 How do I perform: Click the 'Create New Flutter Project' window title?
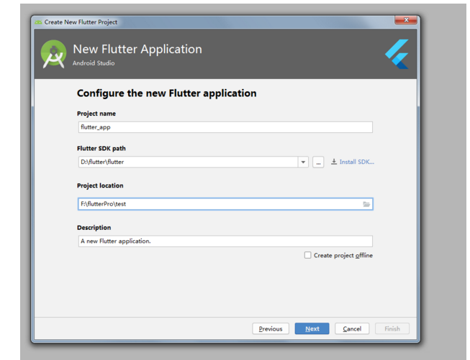81,22
